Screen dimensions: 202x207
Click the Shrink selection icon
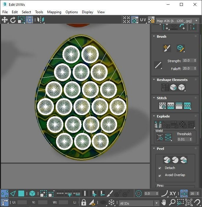pyautogui.click(x=52, y=193)
